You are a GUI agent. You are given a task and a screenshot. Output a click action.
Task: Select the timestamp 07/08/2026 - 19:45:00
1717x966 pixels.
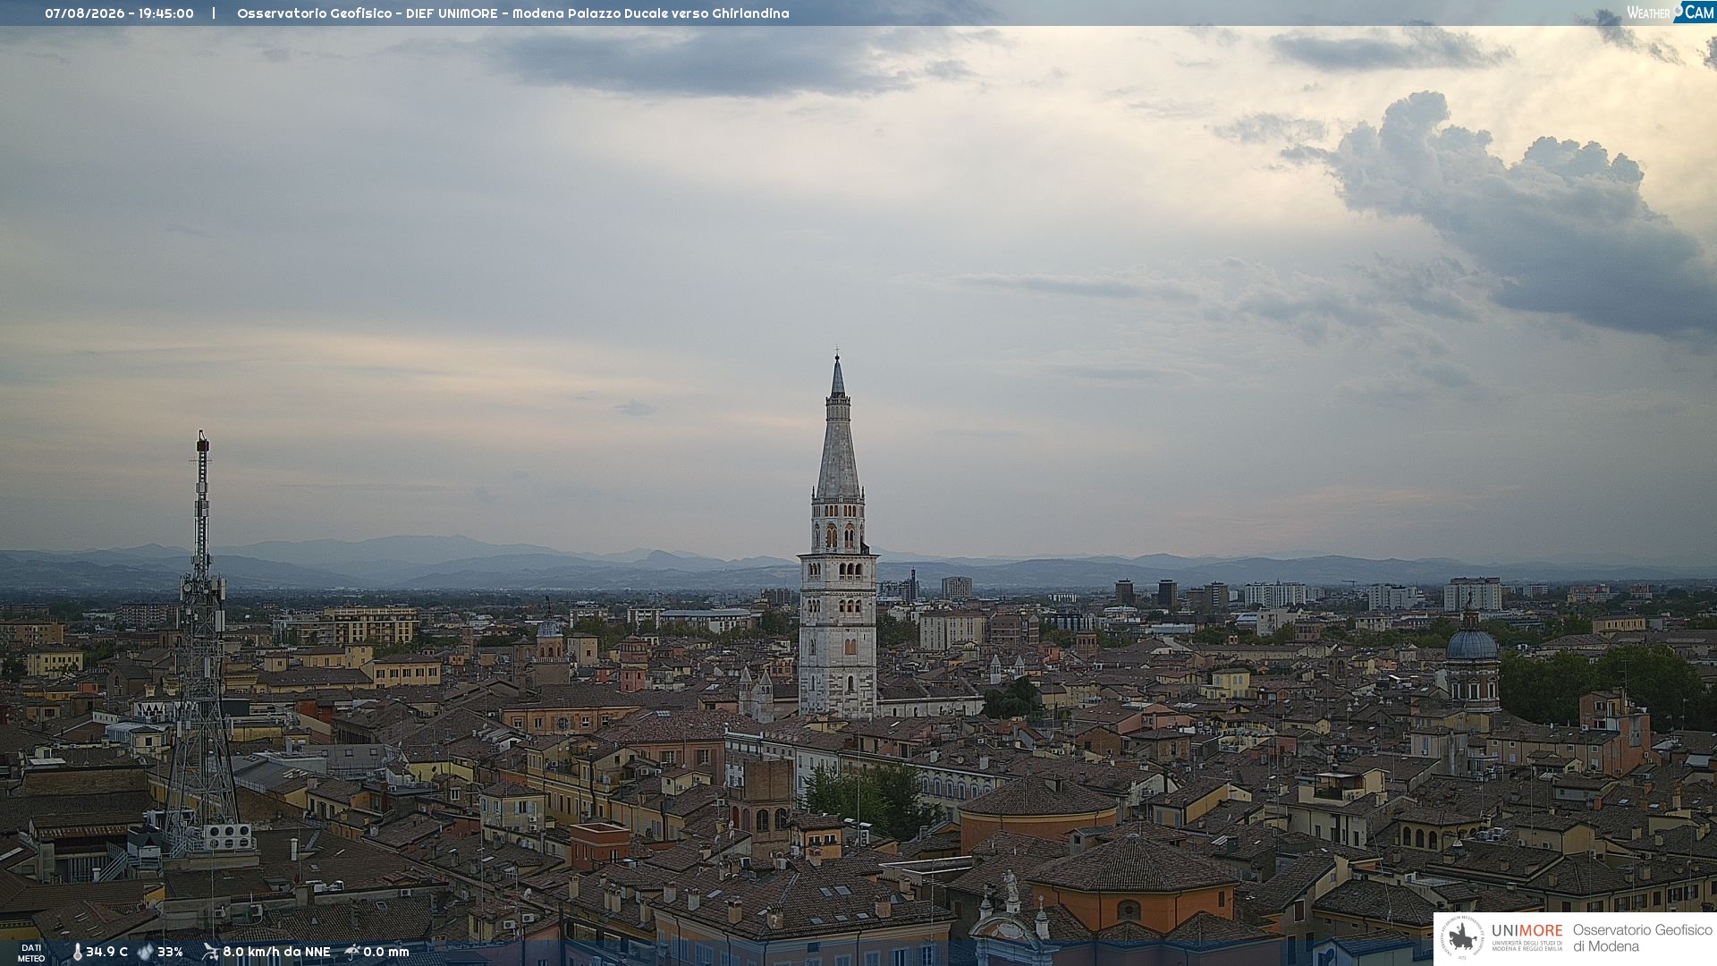119,13
